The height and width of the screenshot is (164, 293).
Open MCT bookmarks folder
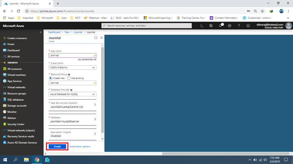point(75,18)
